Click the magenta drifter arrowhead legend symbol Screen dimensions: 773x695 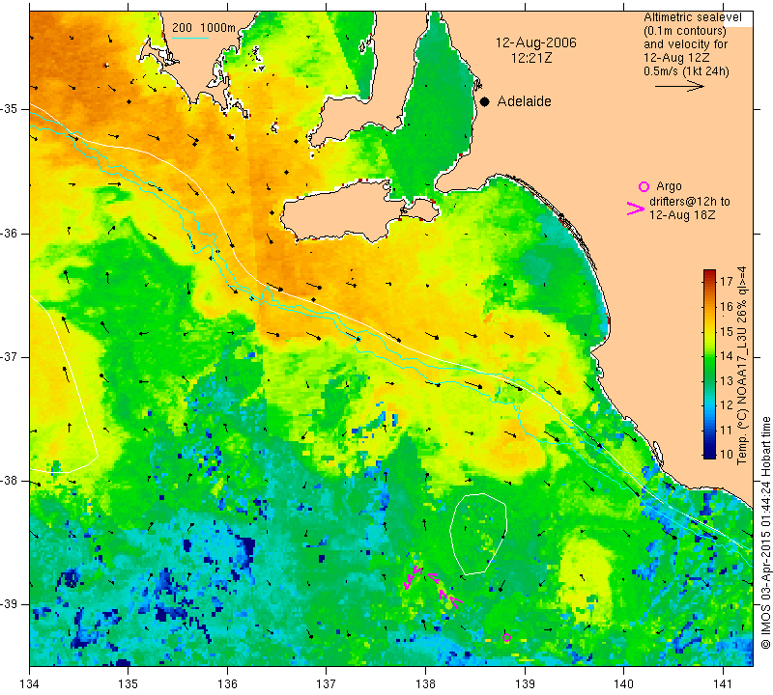click(636, 208)
